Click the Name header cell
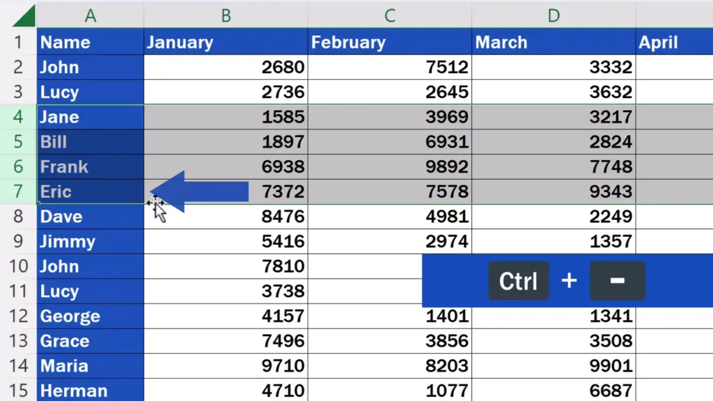The height and width of the screenshot is (401, 713). [90, 42]
